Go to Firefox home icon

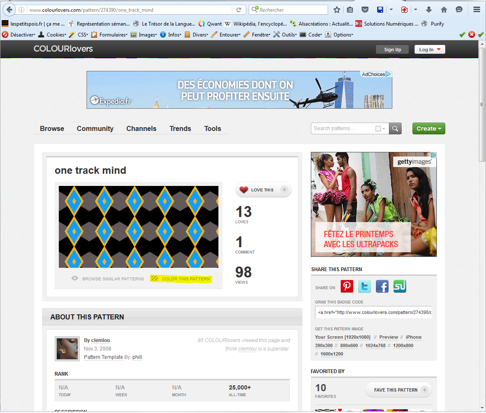point(444,10)
